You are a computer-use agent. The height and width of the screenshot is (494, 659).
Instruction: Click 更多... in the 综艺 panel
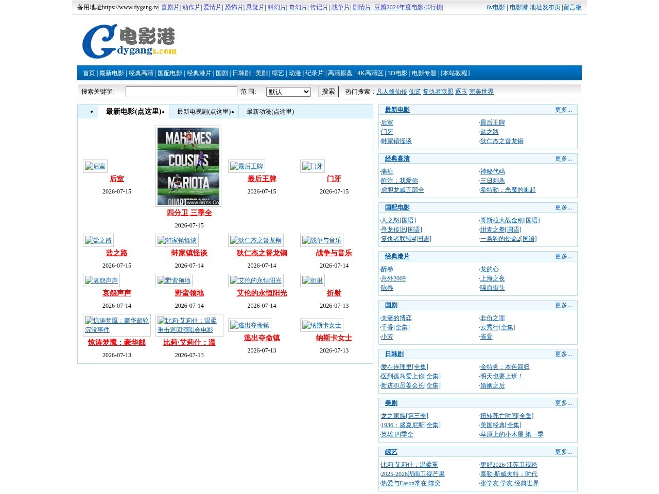click(563, 452)
